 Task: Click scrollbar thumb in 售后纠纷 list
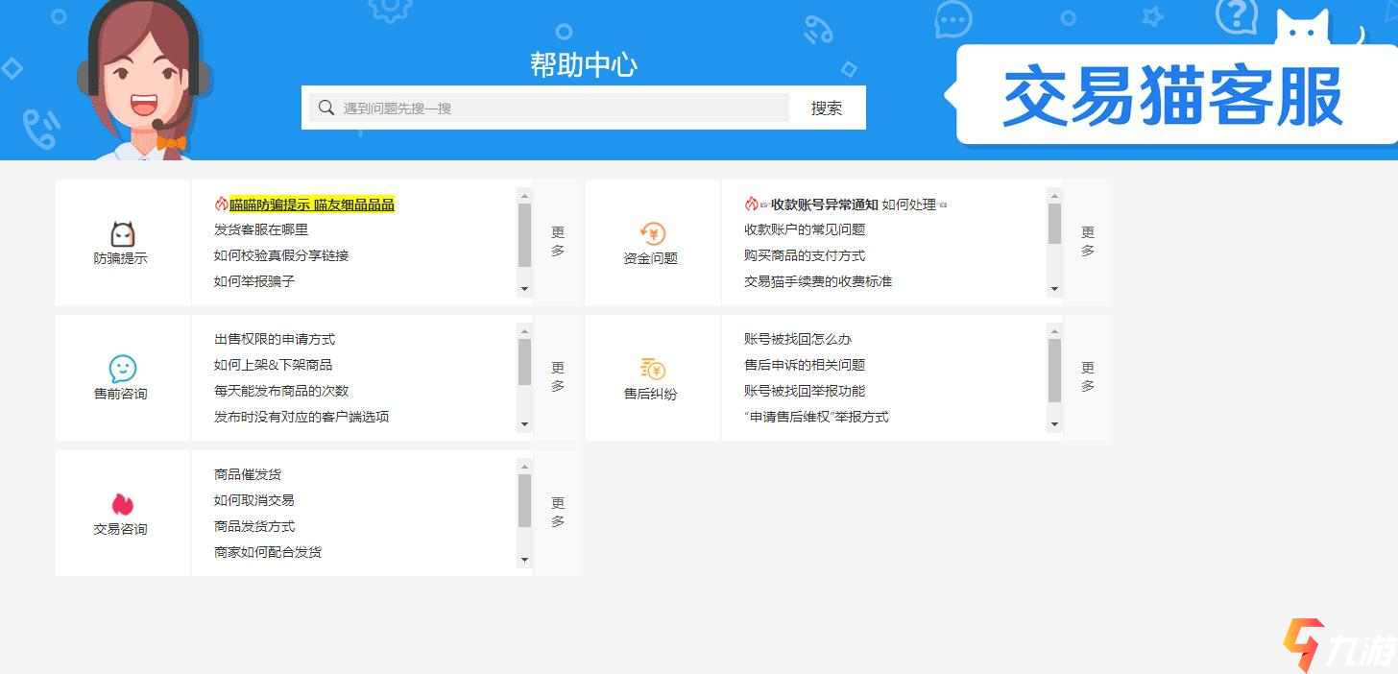(1054, 371)
